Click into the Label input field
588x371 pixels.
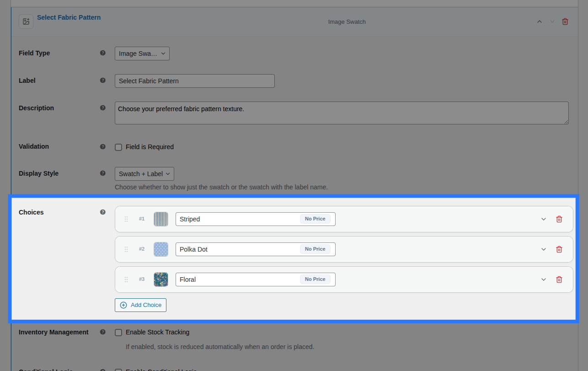[x=195, y=81]
